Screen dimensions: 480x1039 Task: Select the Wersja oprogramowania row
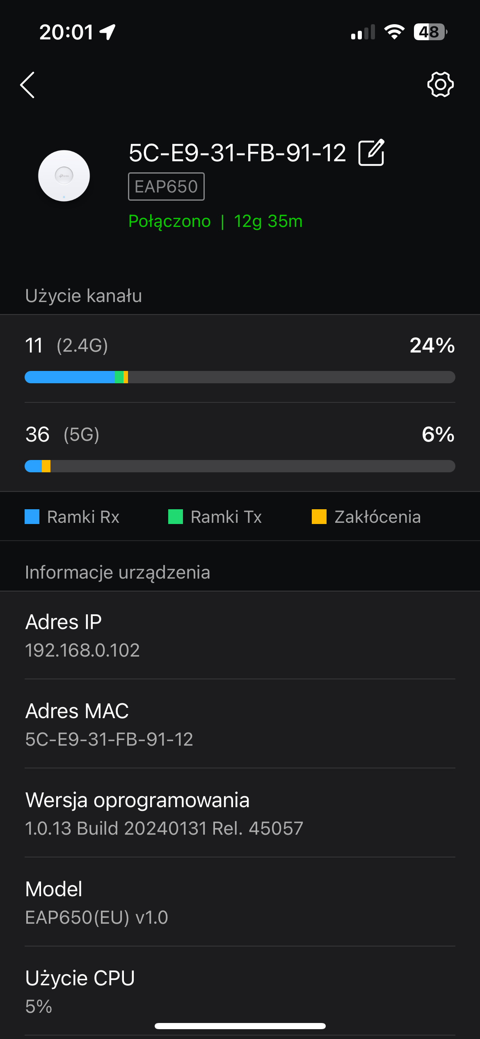[x=240, y=813]
